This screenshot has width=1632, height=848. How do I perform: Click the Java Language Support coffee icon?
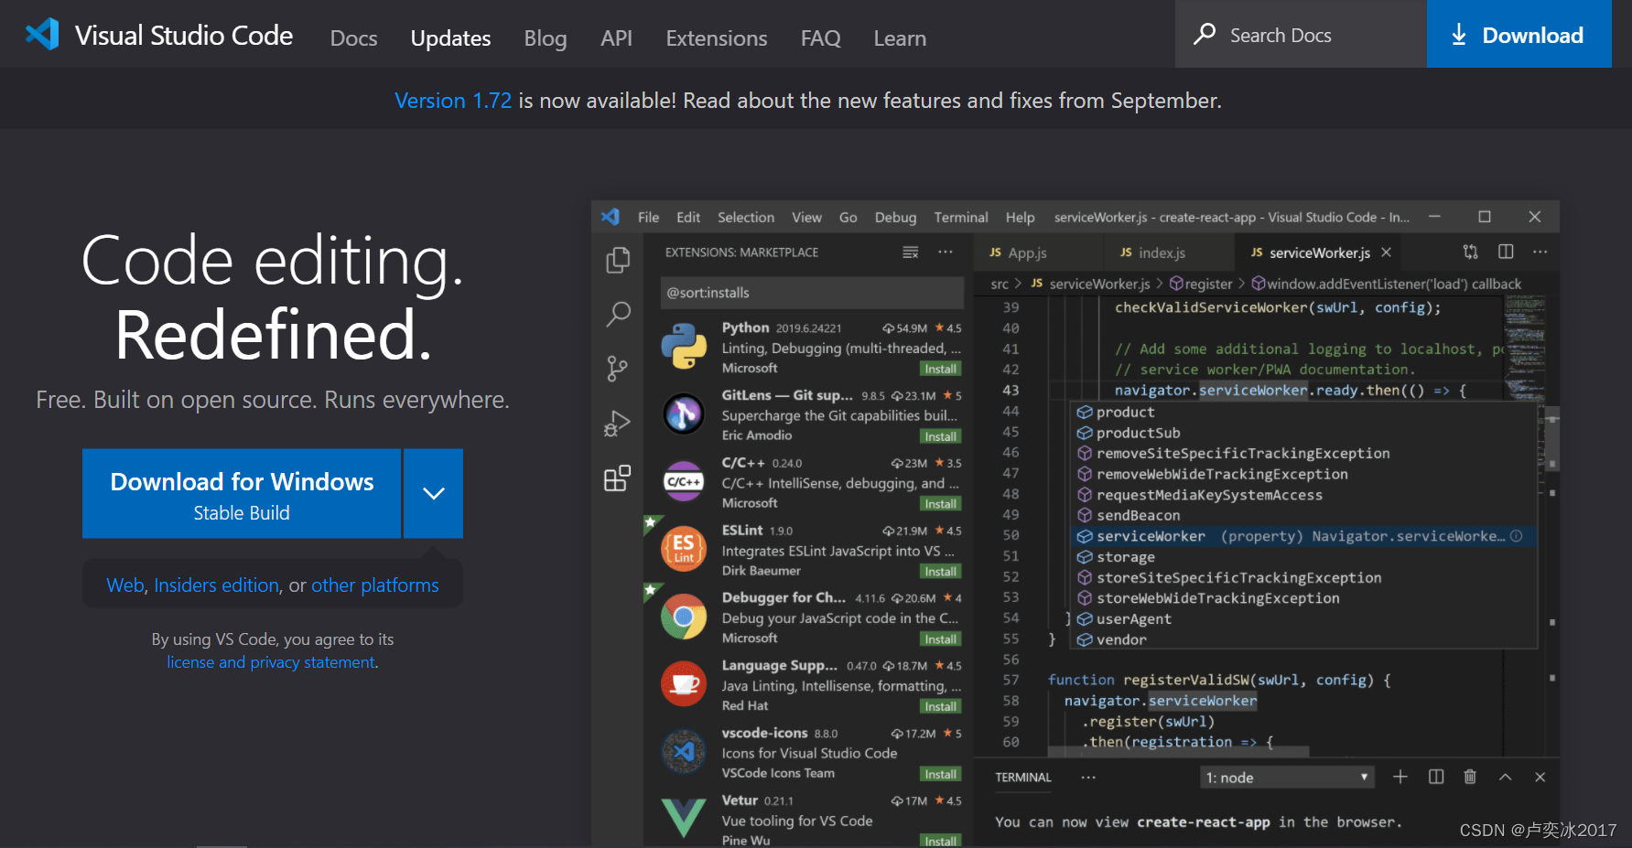(x=684, y=684)
